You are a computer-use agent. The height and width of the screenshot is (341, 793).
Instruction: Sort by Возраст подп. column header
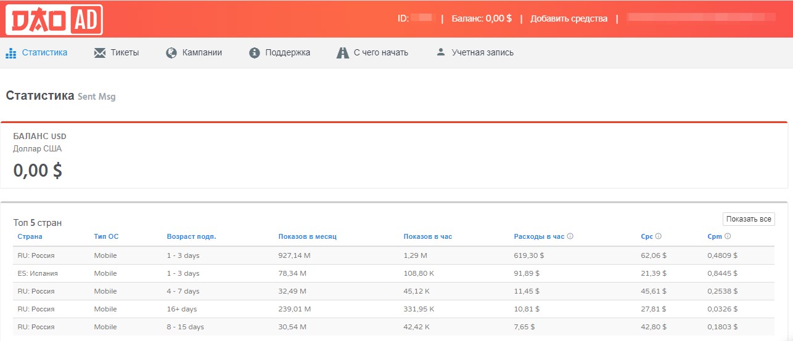point(191,236)
